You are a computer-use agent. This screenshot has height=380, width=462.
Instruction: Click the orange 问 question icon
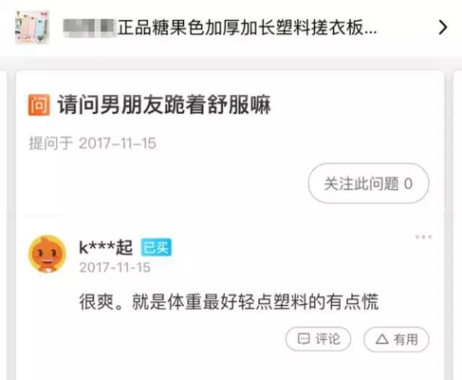39,104
